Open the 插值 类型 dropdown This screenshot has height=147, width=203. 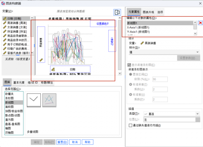point(172,114)
